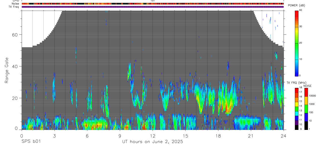Image resolution: width=319 pixels, height=147 pixels.
Task: Click the 40 tick on Range Gate axis
Action: (15, 66)
